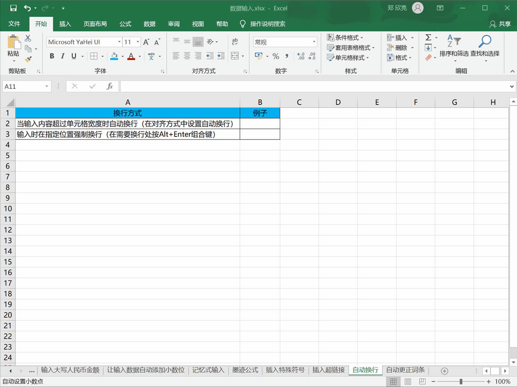Apply the percent number style
Viewport: 517px width, 387px height.
(x=276, y=56)
